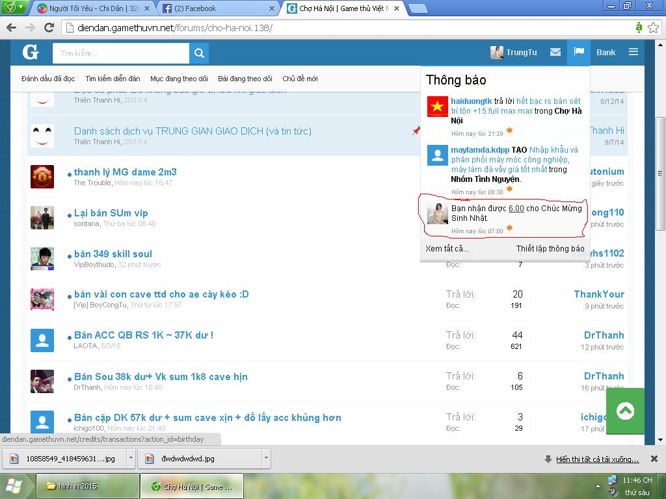Click maylamda.kdpp's avatar in notifications

tap(438, 155)
